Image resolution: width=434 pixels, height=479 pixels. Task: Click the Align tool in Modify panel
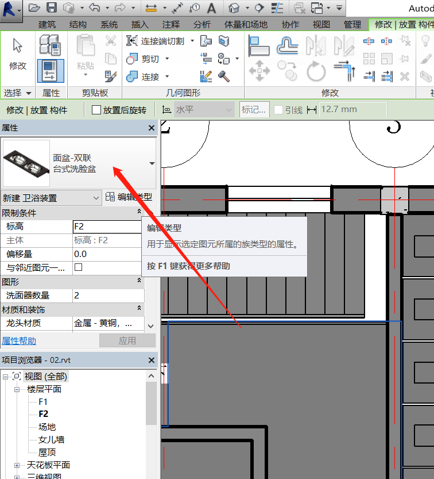[259, 46]
